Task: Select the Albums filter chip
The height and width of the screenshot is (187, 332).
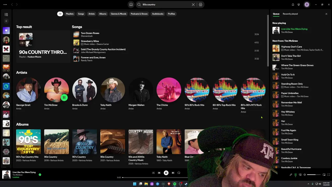Action: 103,14
